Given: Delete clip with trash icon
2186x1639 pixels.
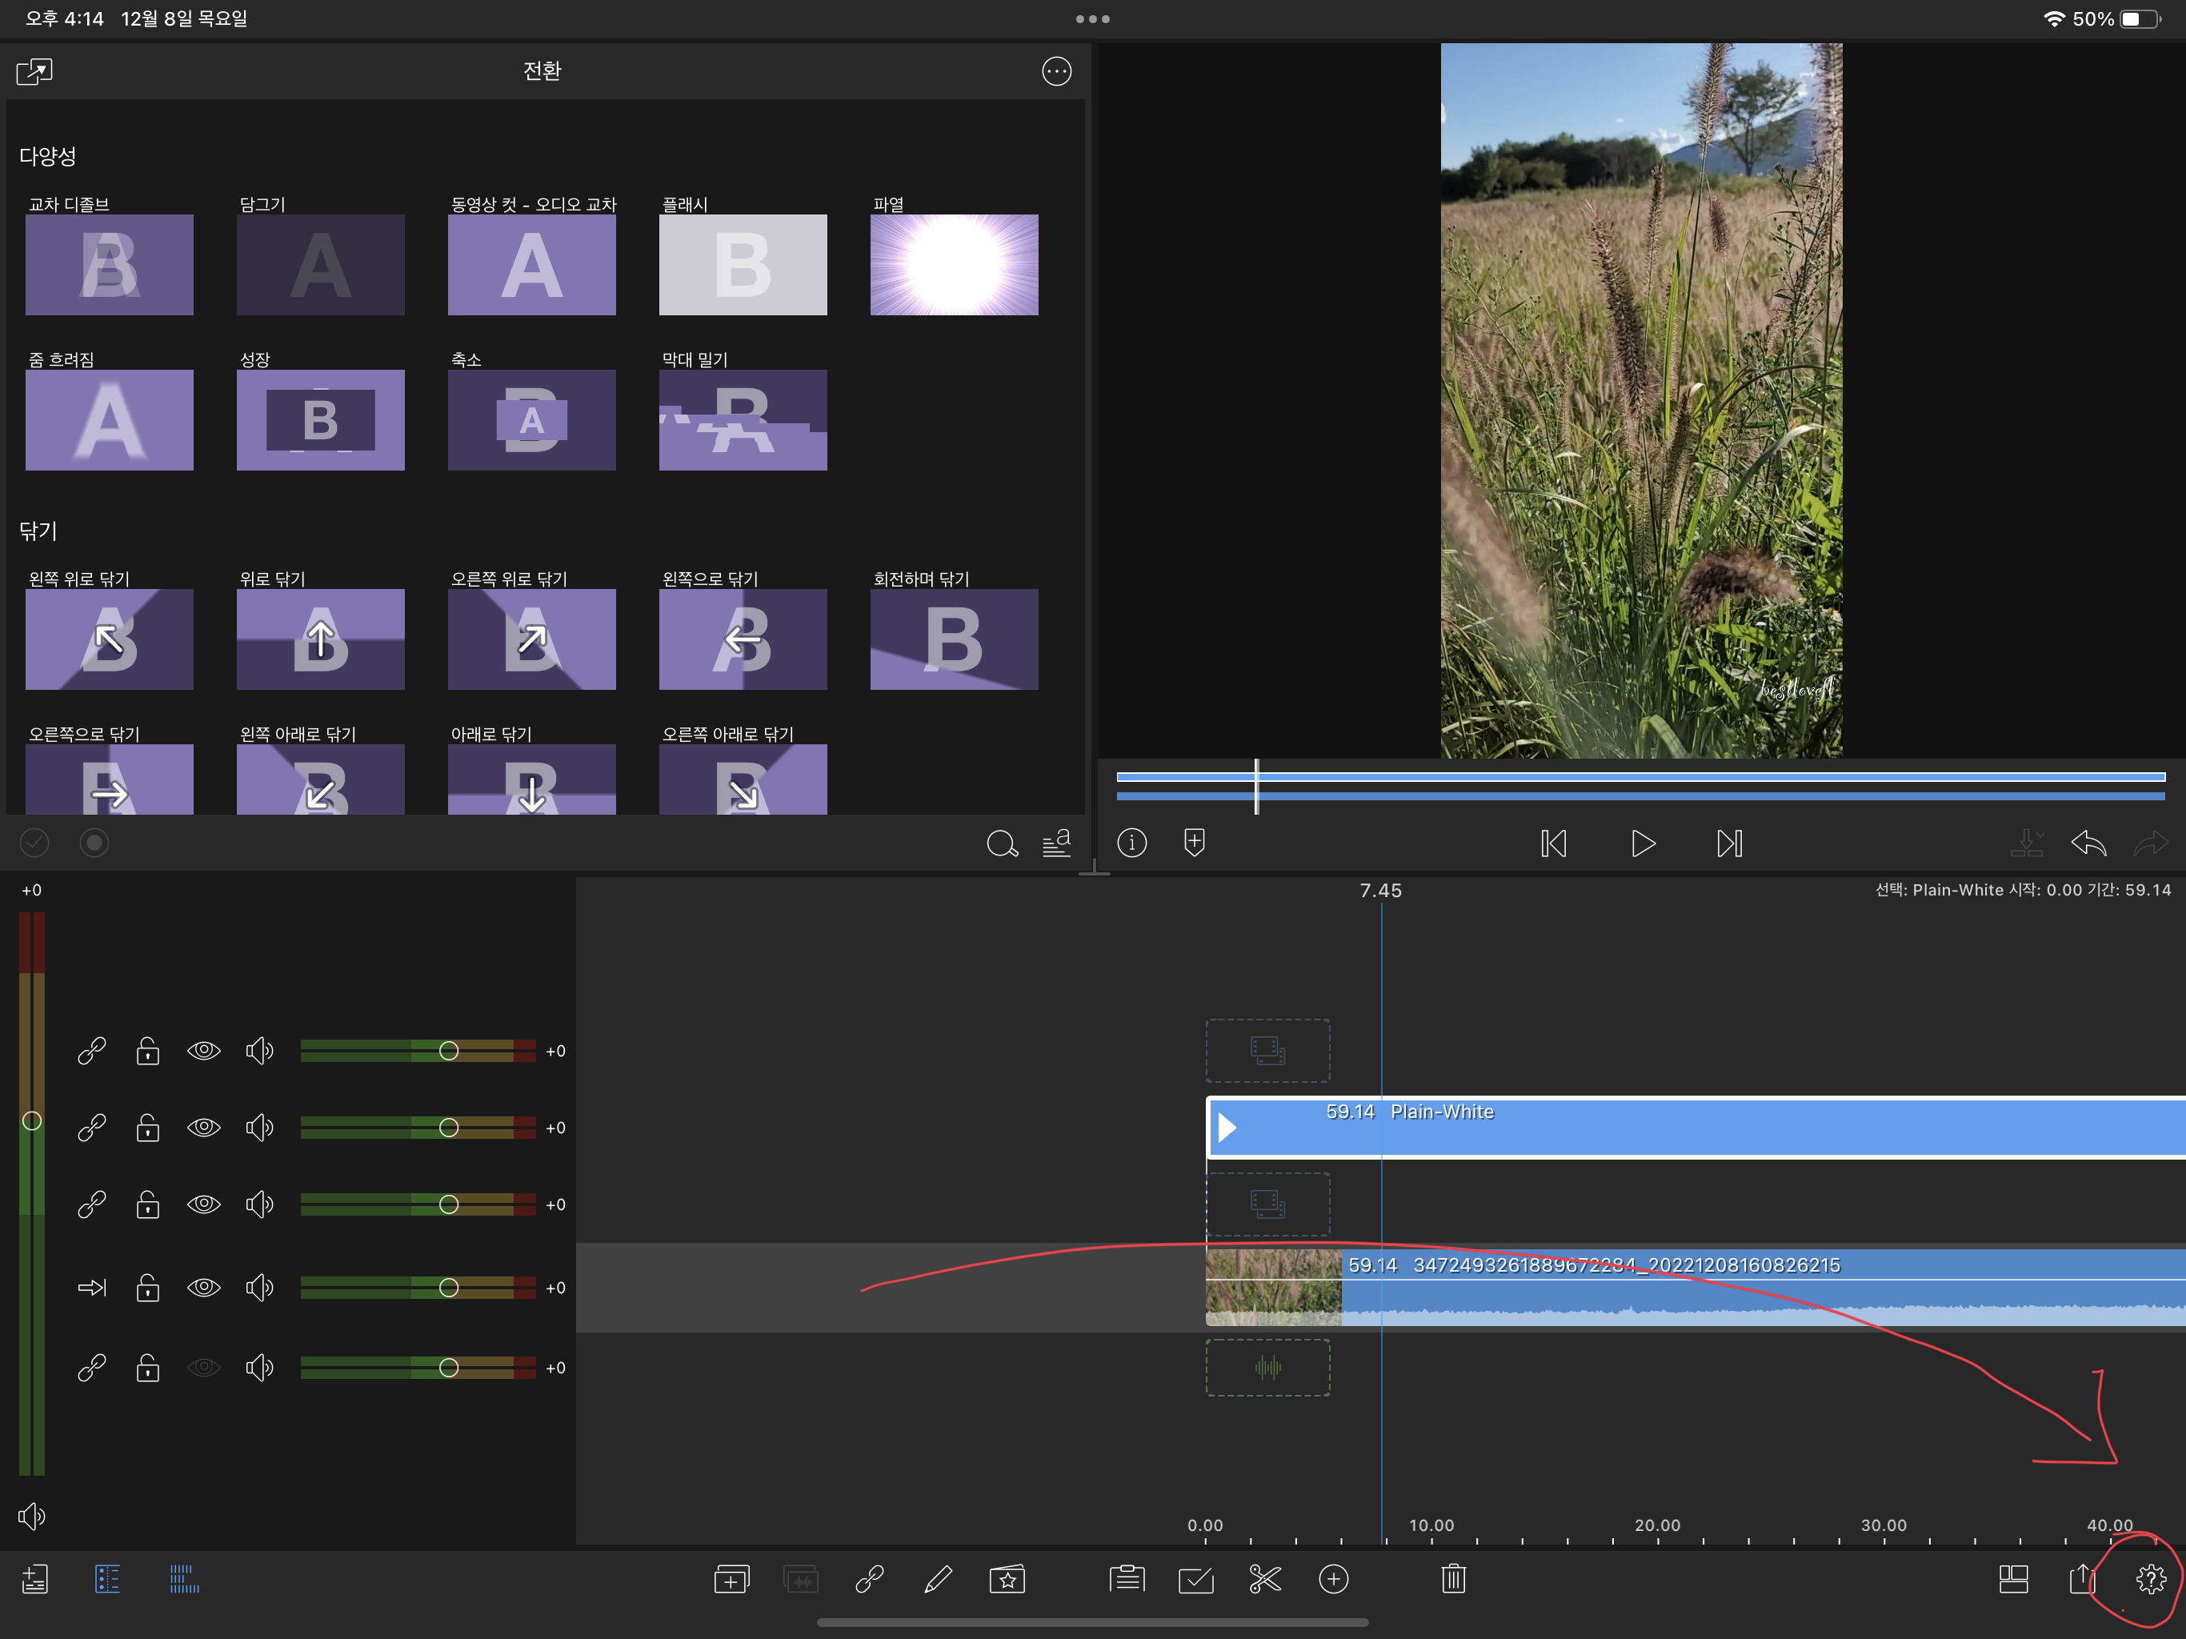Looking at the screenshot, I should (1453, 1579).
